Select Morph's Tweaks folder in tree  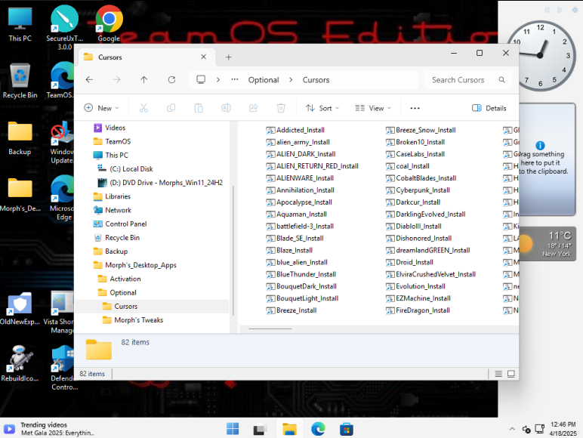coord(139,320)
